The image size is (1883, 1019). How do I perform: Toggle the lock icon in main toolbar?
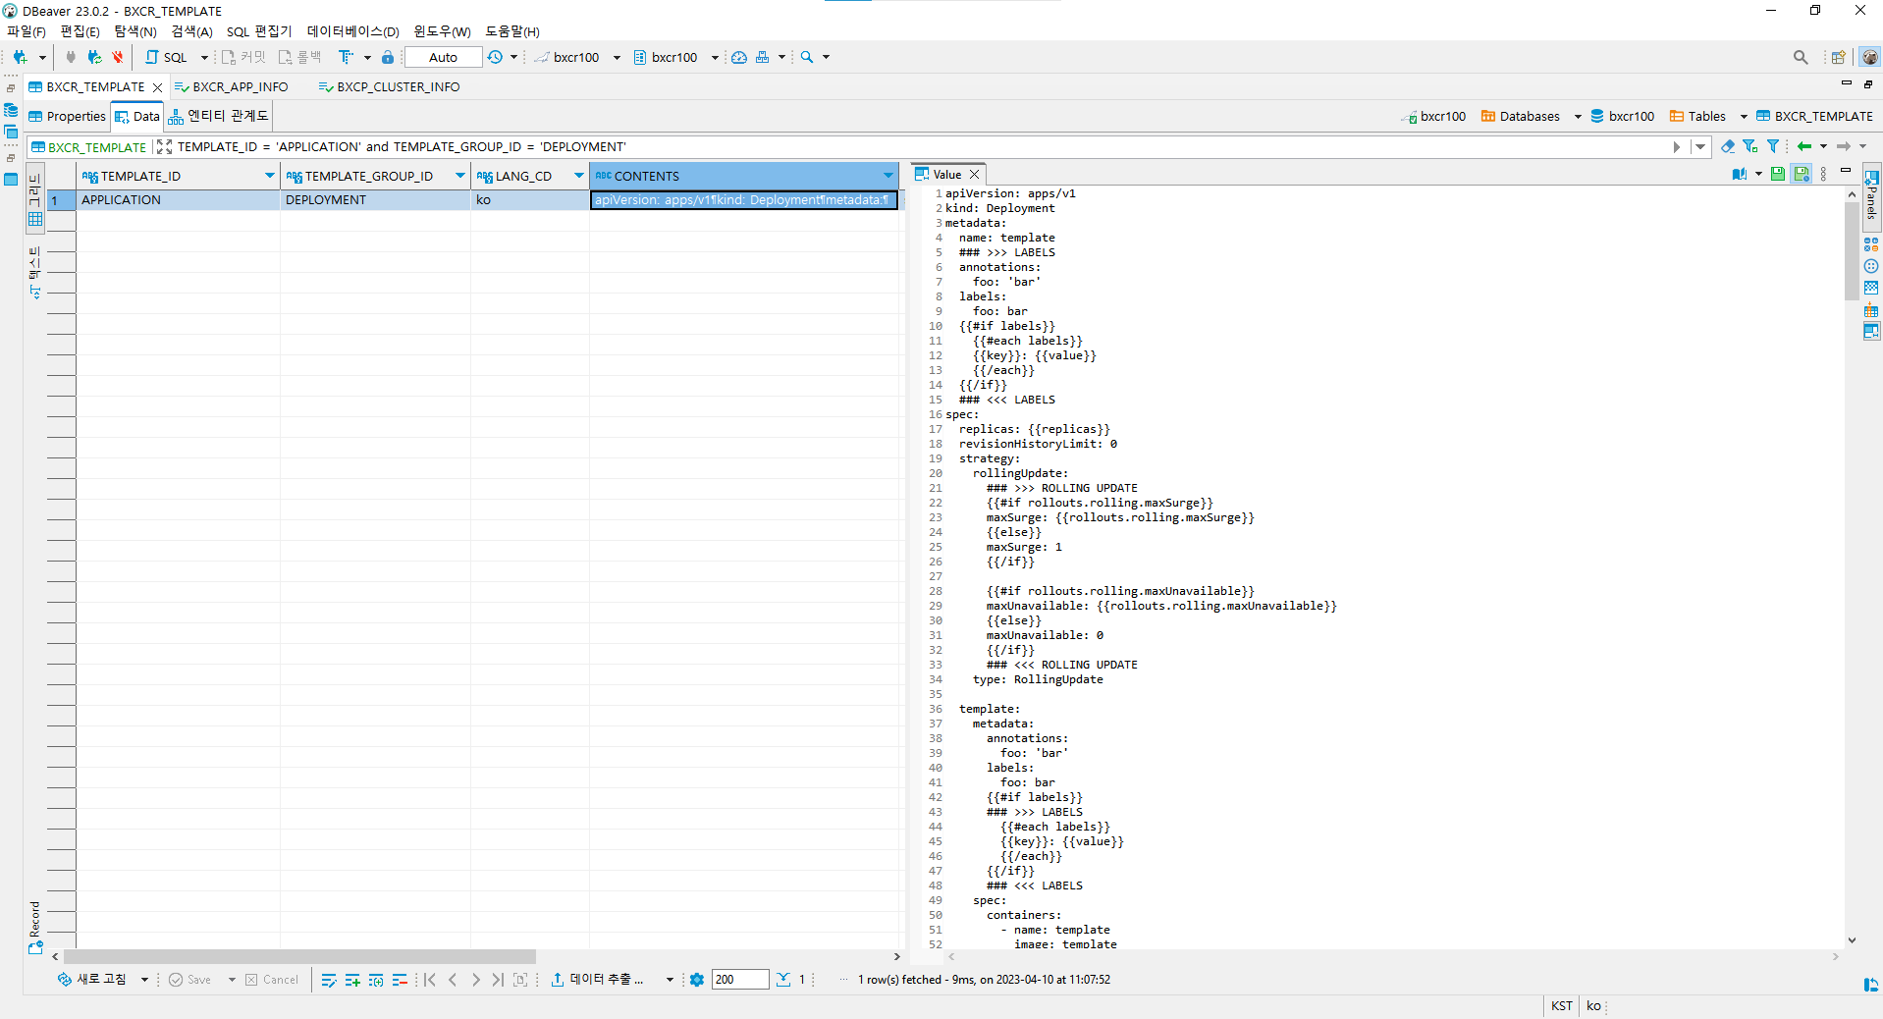[x=388, y=57]
